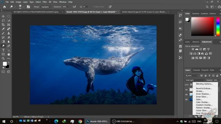221x124 pixels.
Task: Open the Range dropdown set to Highlights
Action: coord(46,7)
